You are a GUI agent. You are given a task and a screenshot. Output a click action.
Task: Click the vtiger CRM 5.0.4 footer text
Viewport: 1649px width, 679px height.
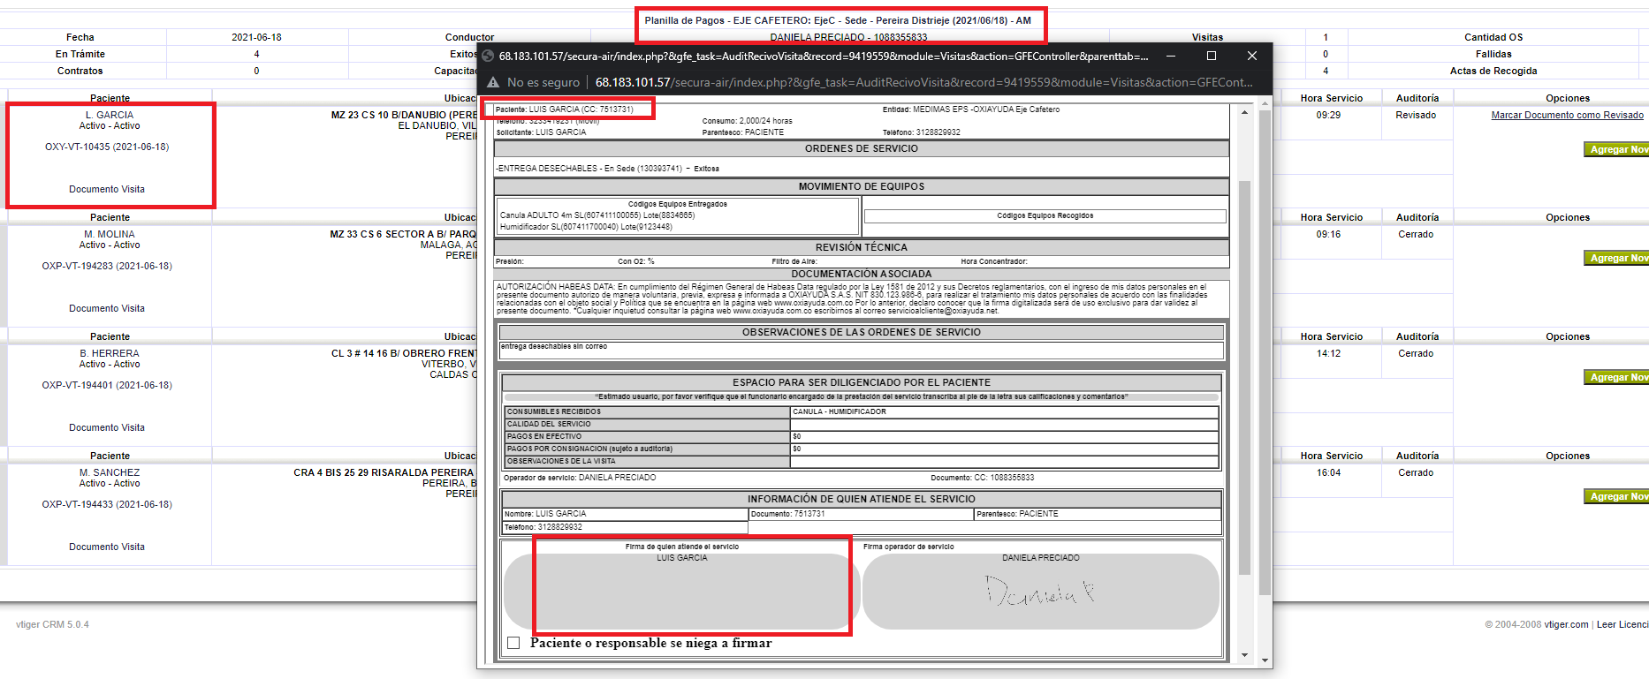click(x=52, y=624)
